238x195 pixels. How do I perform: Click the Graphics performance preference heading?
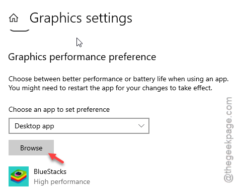tap(82, 57)
